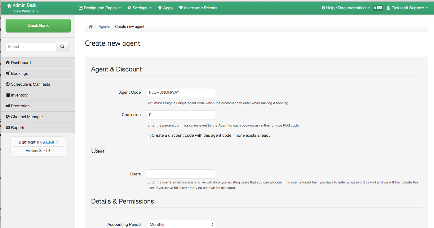Image resolution: width=434 pixels, height=228 pixels.
Task: Click external link icon beside TrekkSoft
Action: [56, 142]
